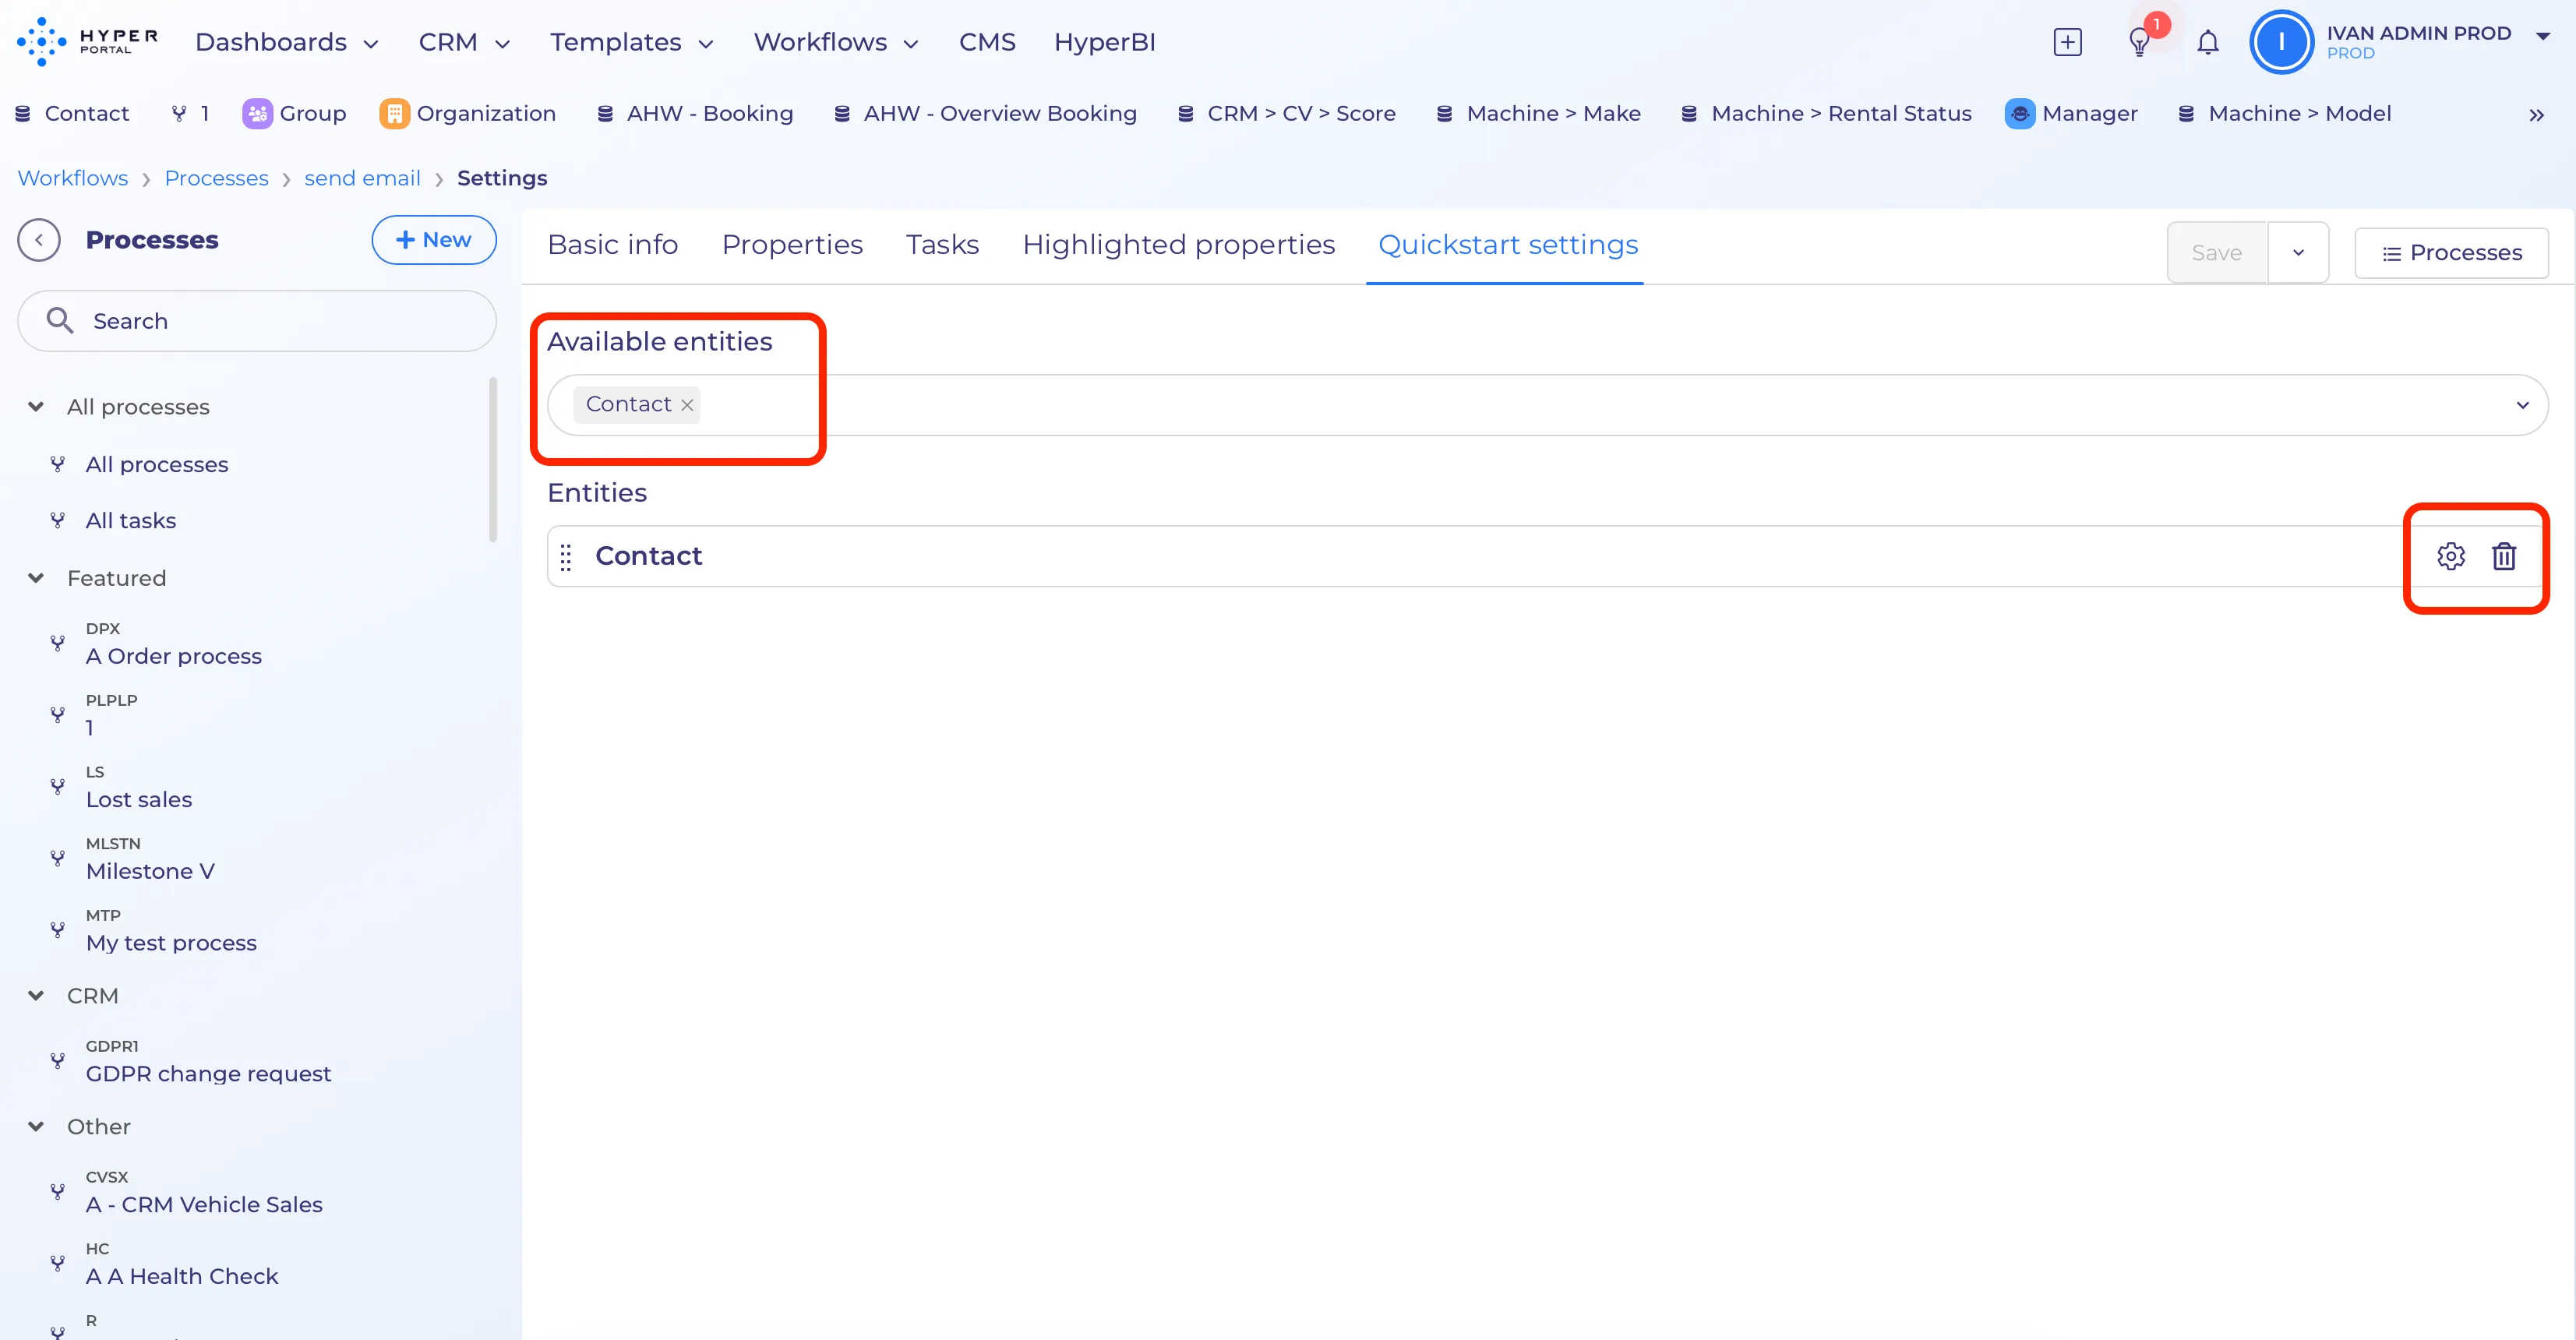
Task: Open the user account dropdown arrow
Action: (2542, 36)
